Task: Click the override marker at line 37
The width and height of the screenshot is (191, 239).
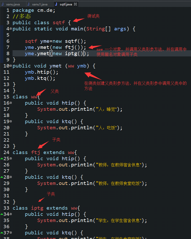Action: tap(2, 233)
